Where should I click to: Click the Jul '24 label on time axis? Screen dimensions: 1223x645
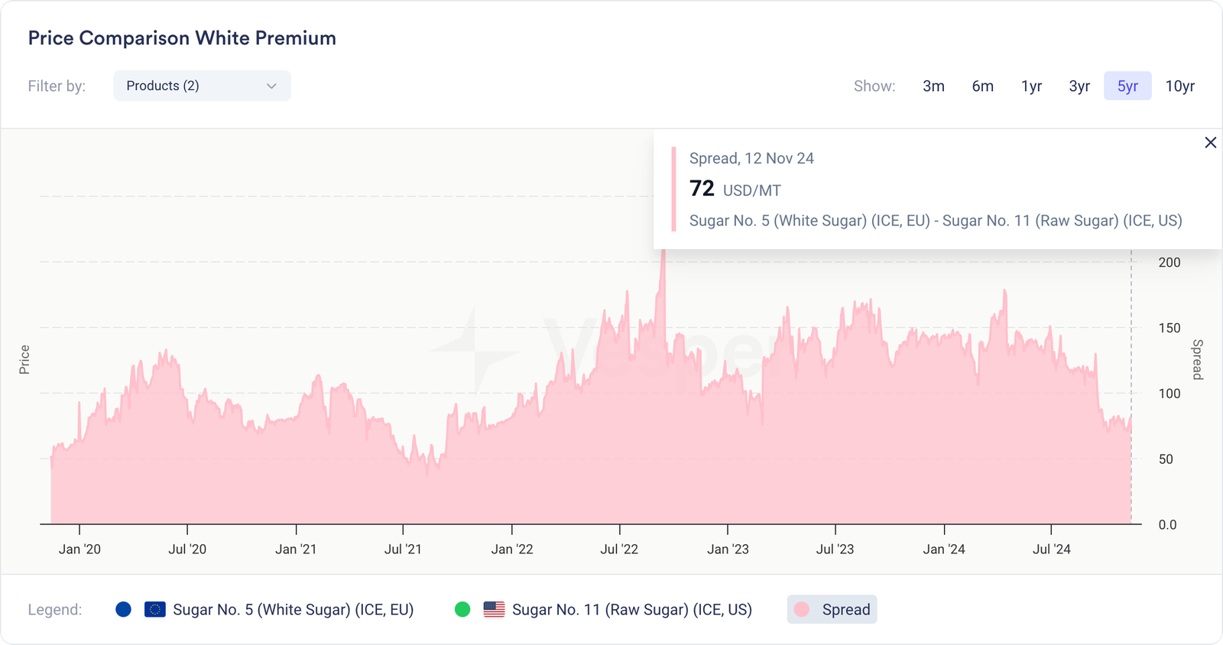[x=1051, y=549]
